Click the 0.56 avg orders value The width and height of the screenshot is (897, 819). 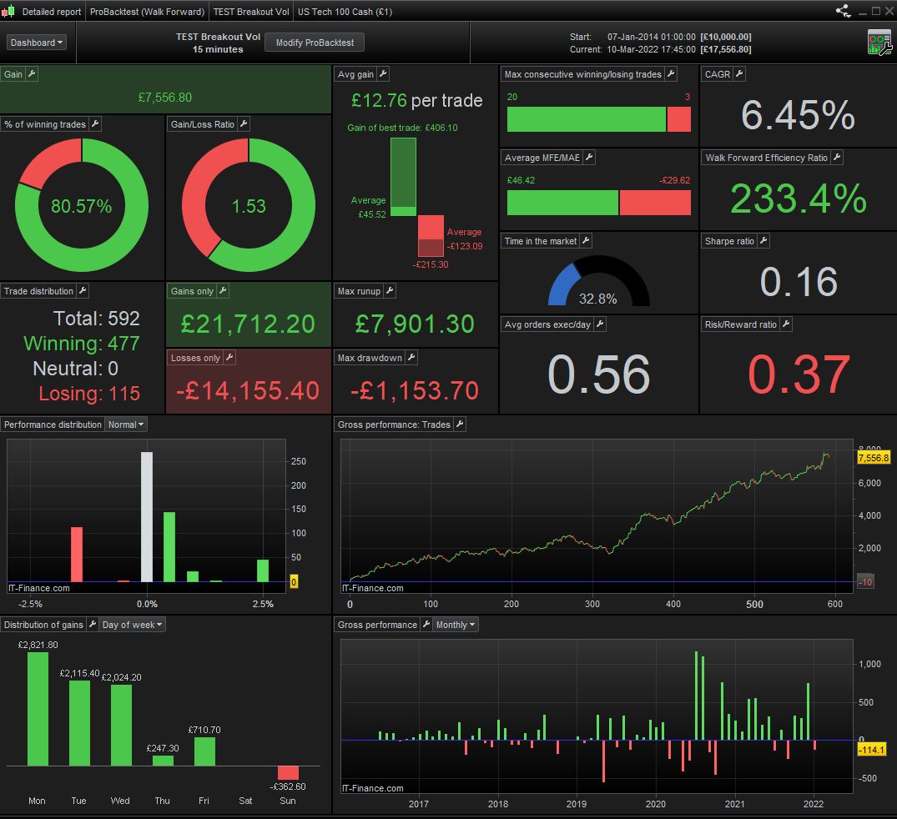[x=599, y=374]
